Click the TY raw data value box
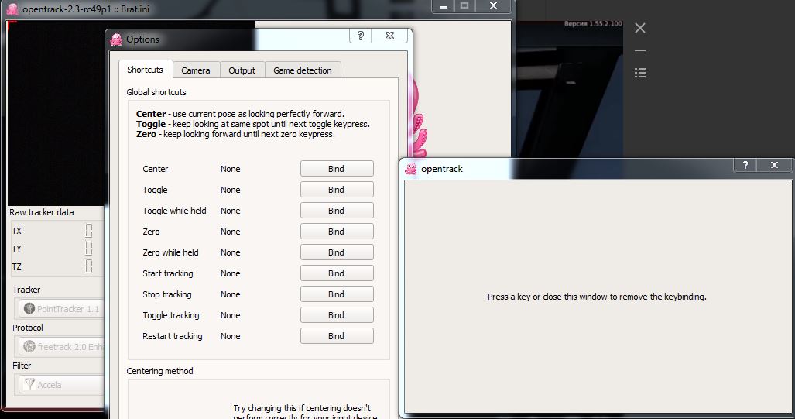 [89, 249]
